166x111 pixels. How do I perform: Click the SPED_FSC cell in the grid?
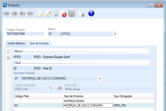click(133, 105)
